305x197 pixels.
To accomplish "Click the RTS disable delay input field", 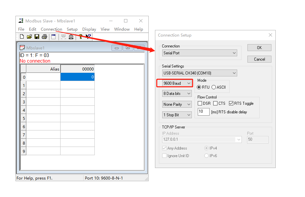I will [x=203, y=112].
